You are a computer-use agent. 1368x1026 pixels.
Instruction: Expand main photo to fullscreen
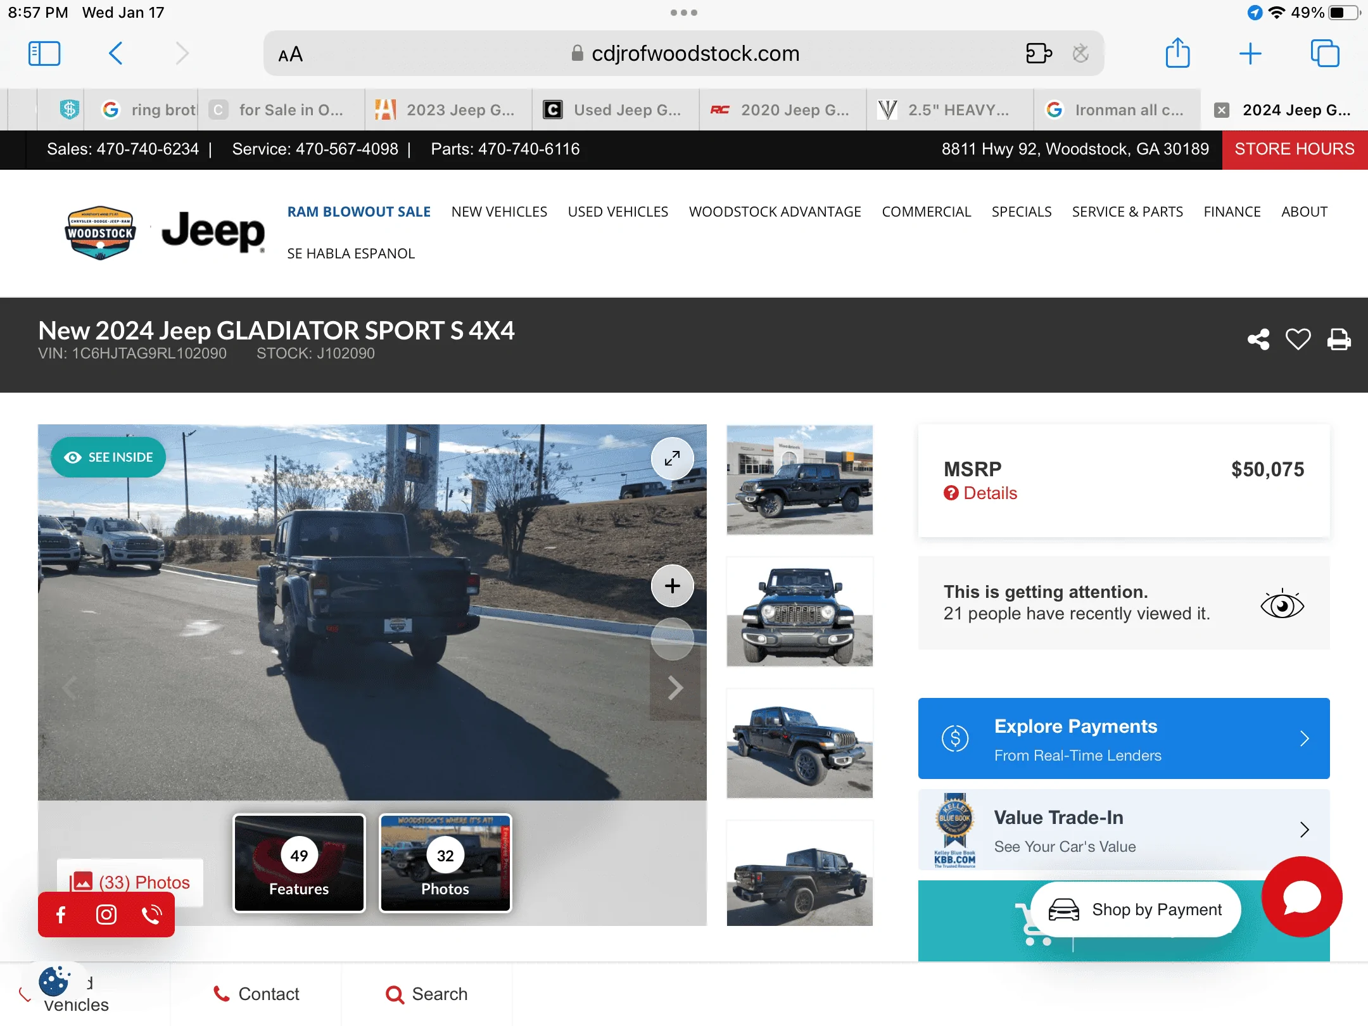[673, 458]
